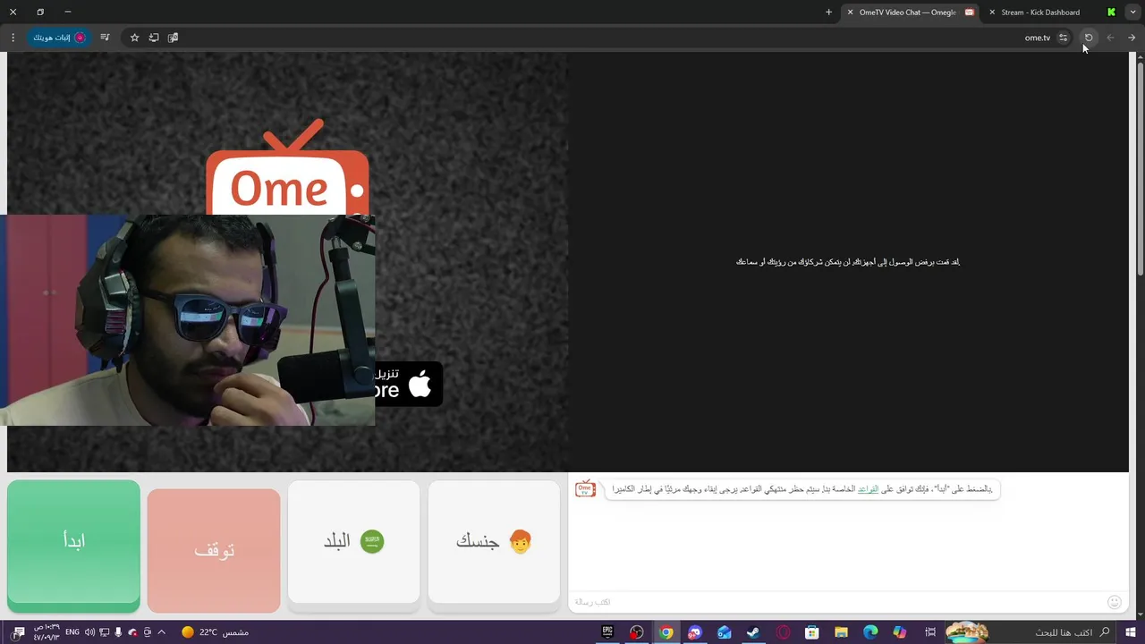Open the weather widget showing 22°C
1145x644 pixels.
tap(215, 632)
